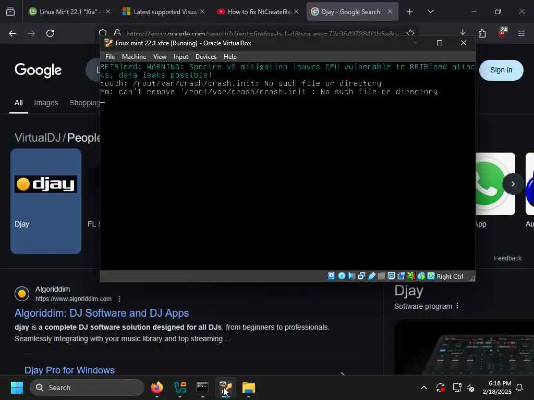Open Firefox downloads panel
534x400 pixels.
pos(463,33)
